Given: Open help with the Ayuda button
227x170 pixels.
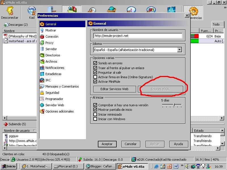Looking at the screenshot, I should point(178,144).
